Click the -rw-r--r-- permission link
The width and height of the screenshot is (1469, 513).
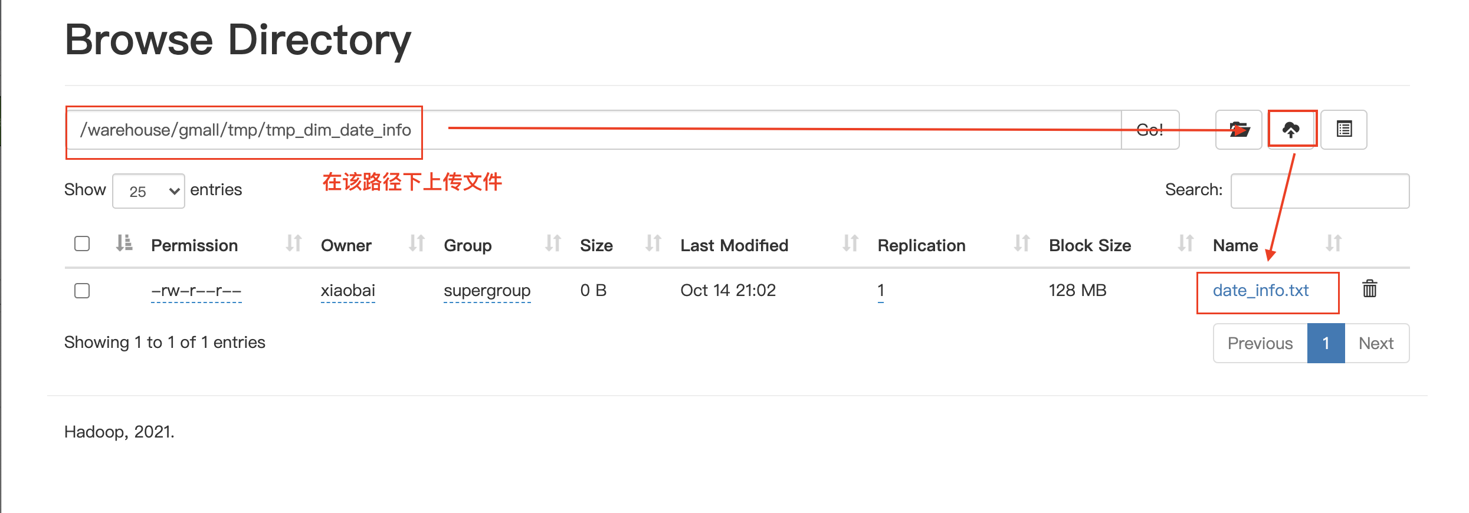pos(196,291)
